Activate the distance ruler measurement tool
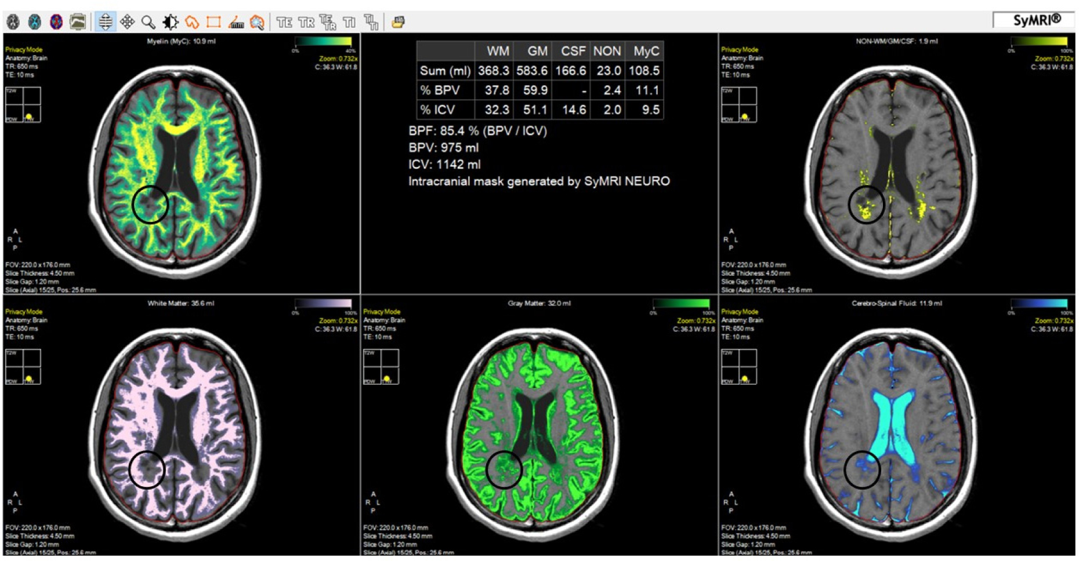 [x=236, y=22]
